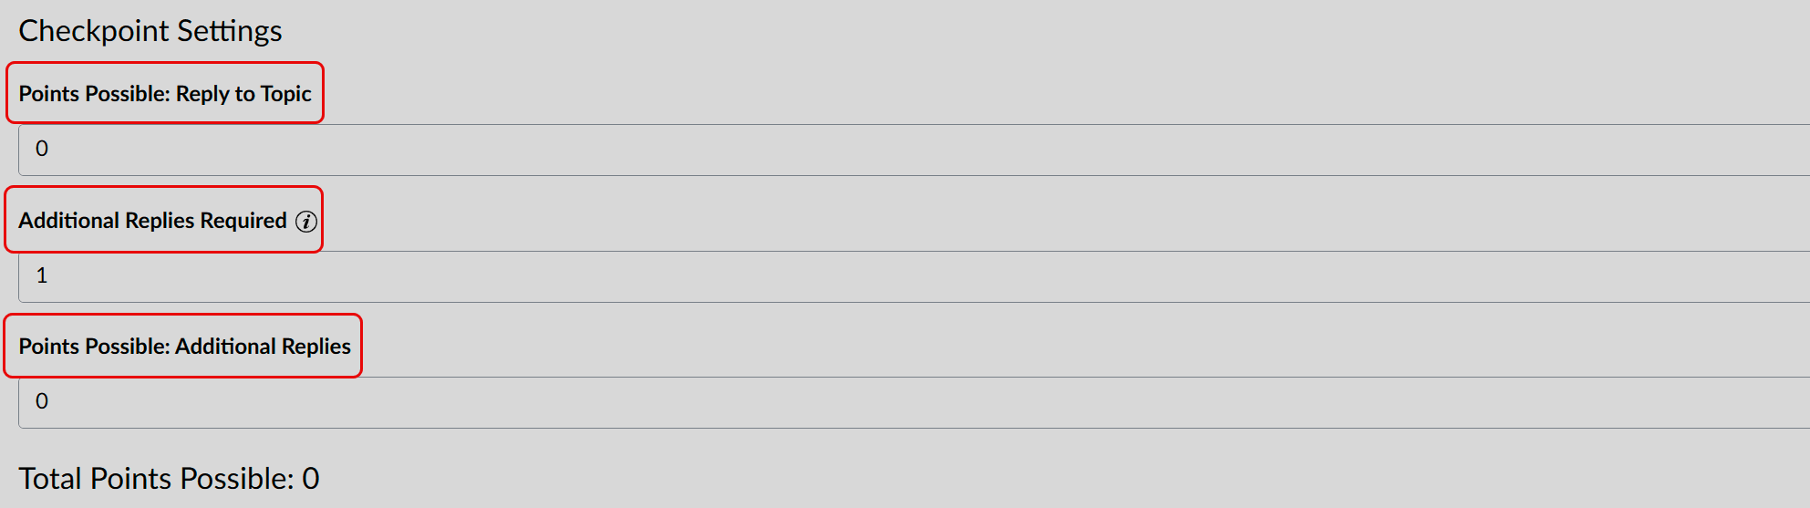
Task: Focus the Points Possible: Additional Replies field
Action: click(x=914, y=402)
